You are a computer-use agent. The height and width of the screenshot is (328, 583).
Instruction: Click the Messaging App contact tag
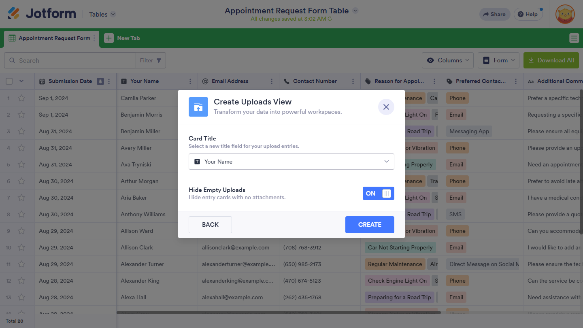tap(469, 131)
